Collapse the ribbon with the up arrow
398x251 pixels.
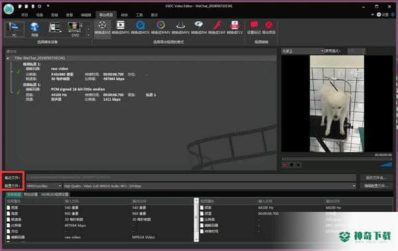click(x=373, y=15)
